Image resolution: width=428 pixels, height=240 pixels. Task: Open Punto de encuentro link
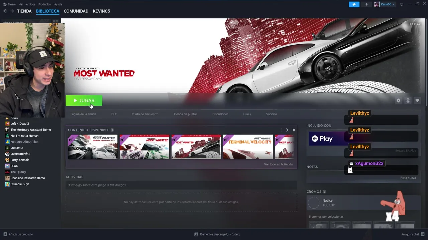(145, 114)
